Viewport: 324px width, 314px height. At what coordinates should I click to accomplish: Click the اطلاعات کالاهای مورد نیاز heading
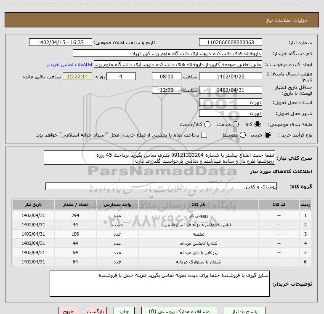click(281, 172)
